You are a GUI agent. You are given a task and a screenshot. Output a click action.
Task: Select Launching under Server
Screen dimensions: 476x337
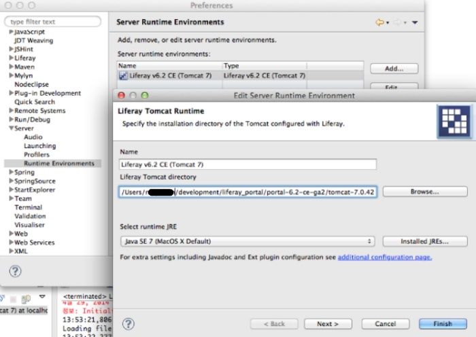tap(39, 146)
